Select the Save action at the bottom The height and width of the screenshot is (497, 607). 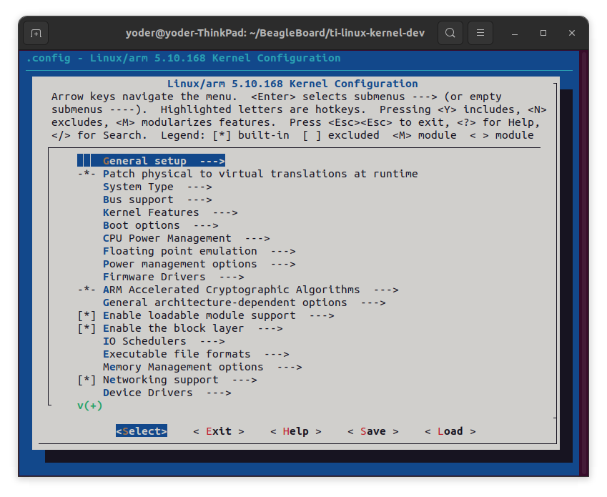(x=372, y=431)
